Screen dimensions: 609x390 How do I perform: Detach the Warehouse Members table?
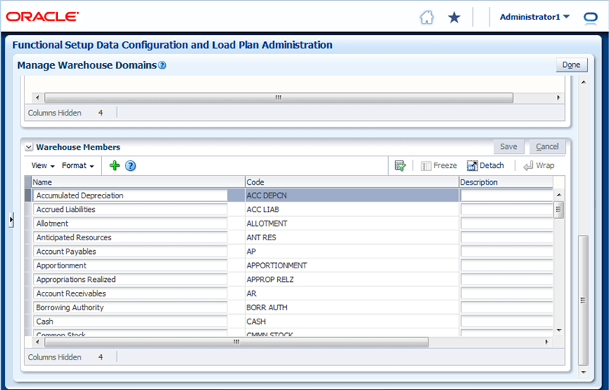(486, 166)
